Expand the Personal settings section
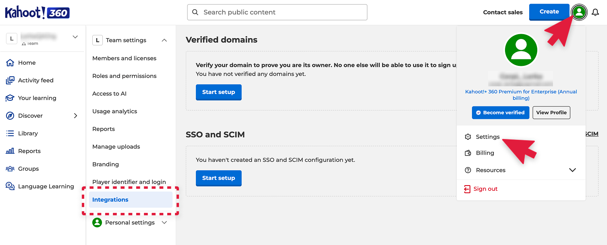This screenshot has width=607, height=245. (164, 223)
